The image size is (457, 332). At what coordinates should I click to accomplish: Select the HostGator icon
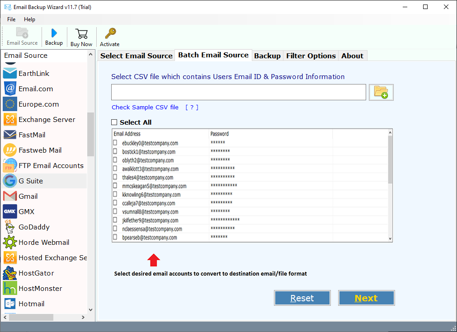pos(10,273)
